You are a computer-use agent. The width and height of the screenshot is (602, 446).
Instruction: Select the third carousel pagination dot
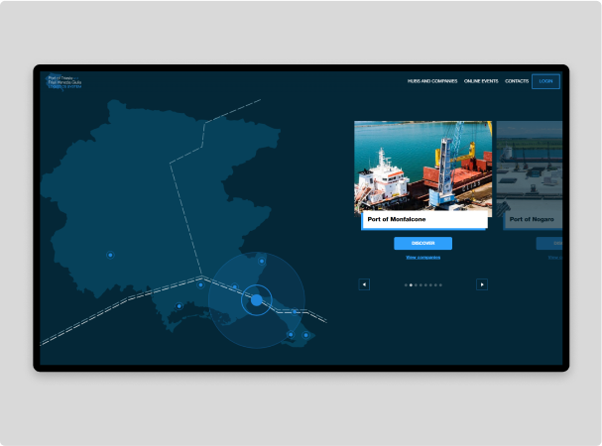pos(418,284)
